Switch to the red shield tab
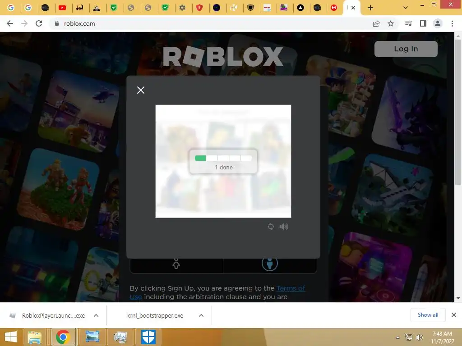The width and height of the screenshot is (462, 346). tap(199, 8)
